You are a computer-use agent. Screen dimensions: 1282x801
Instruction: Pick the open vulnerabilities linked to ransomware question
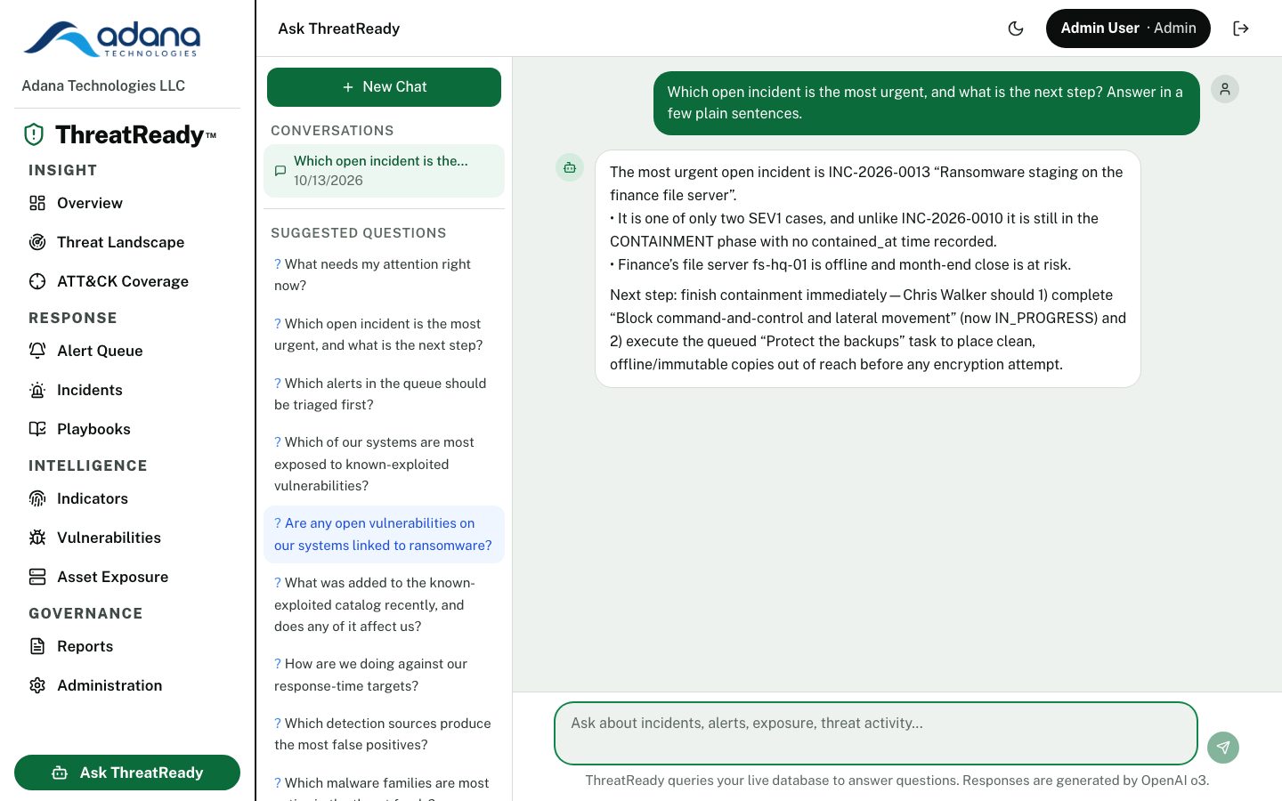tap(384, 534)
